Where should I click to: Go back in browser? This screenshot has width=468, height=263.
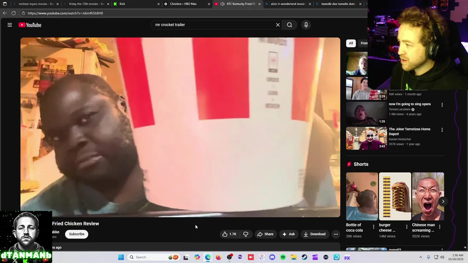click(x=5, y=13)
